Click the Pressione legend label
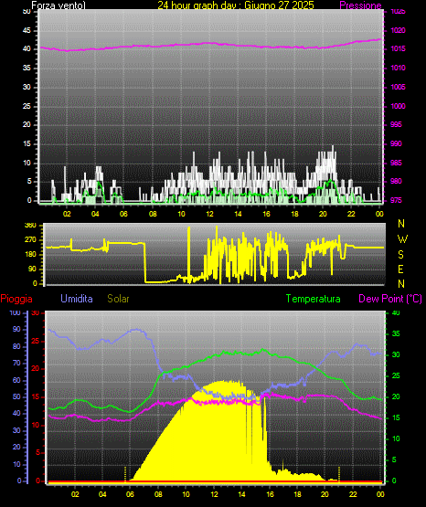This screenshot has height=507, width=426. (360, 5)
